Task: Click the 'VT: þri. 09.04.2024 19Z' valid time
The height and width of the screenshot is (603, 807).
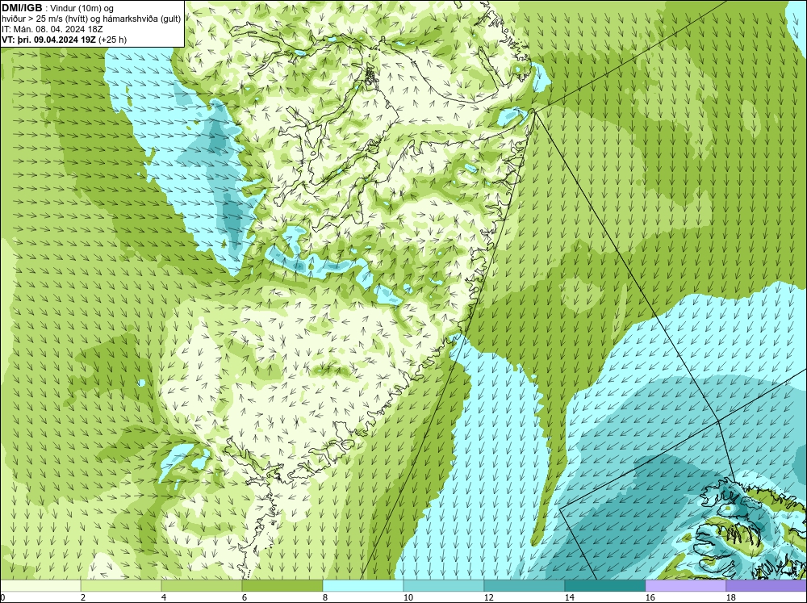Action: (48, 40)
